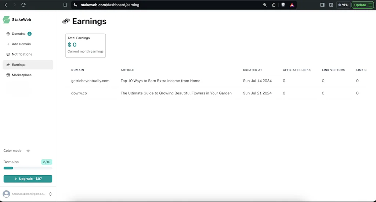This screenshot has width=376, height=202.
Task: Open site settings icon in the address bar
Action: 75,5
